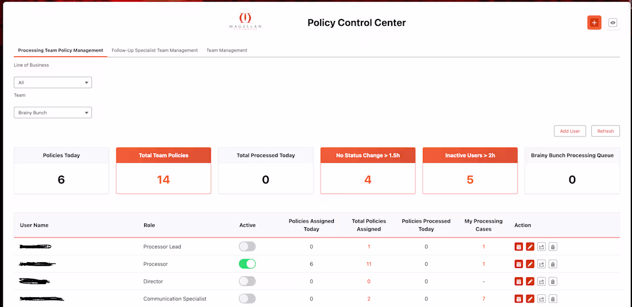Image resolution: width=632 pixels, height=307 pixels.
Task: Click the Brainy Bunch Processing Queue card
Action: 572,170
